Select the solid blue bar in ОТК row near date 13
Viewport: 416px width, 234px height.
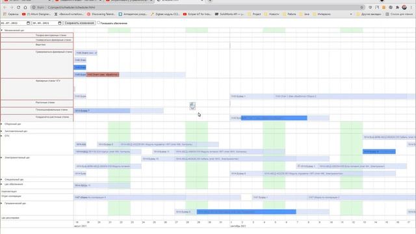tap(379, 151)
